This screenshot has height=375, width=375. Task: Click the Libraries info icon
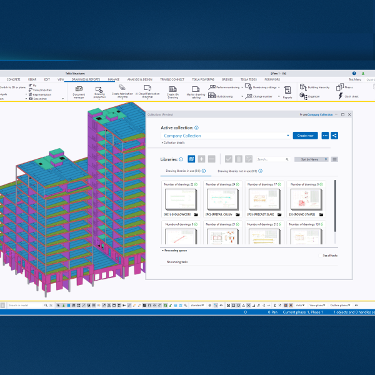click(181, 159)
